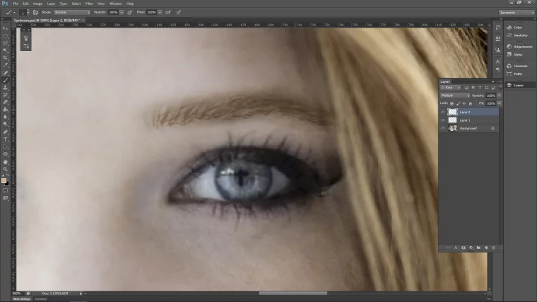Open the brush Mode dropdown
The image size is (537, 302).
point(72,12)
